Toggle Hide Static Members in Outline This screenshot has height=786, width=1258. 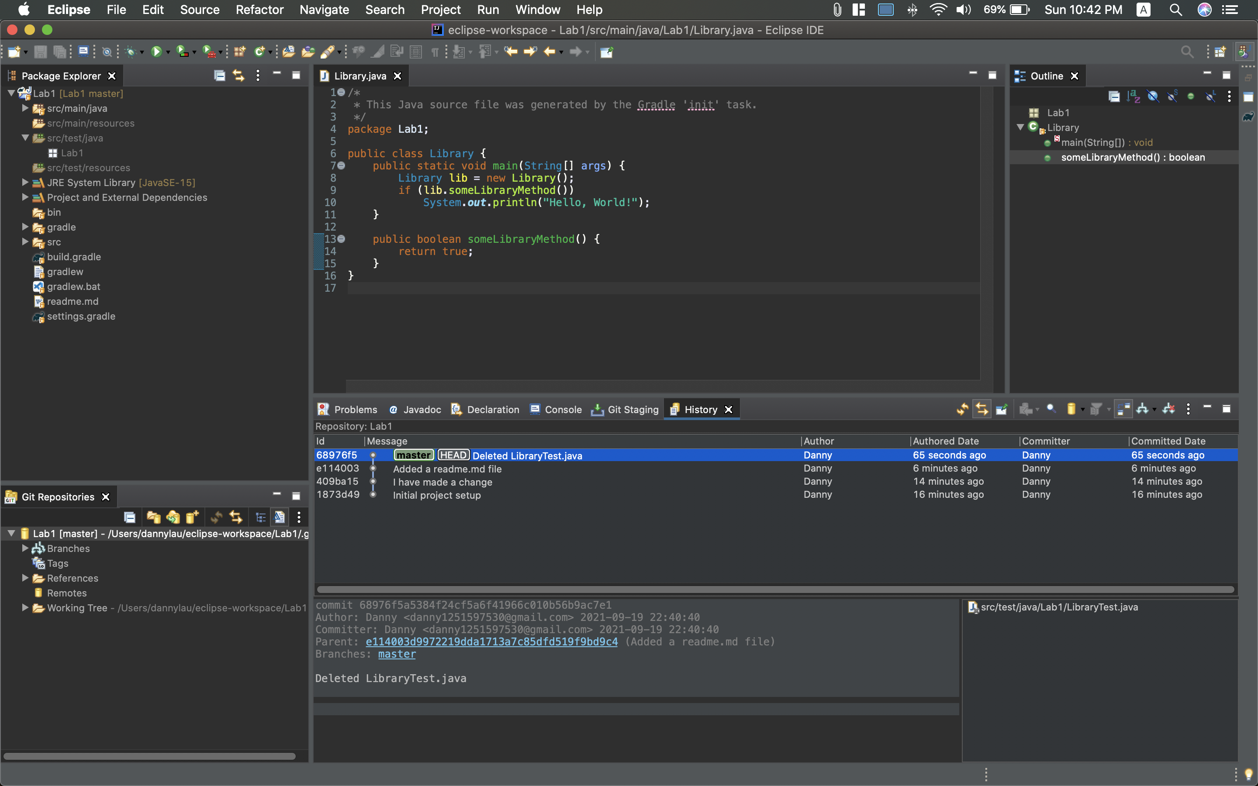tap(1172, 97)
